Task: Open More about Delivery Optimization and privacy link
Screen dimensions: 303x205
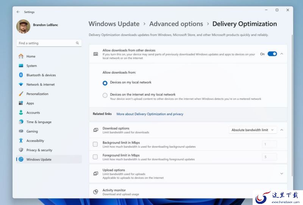Action: [x=150, y=114]
